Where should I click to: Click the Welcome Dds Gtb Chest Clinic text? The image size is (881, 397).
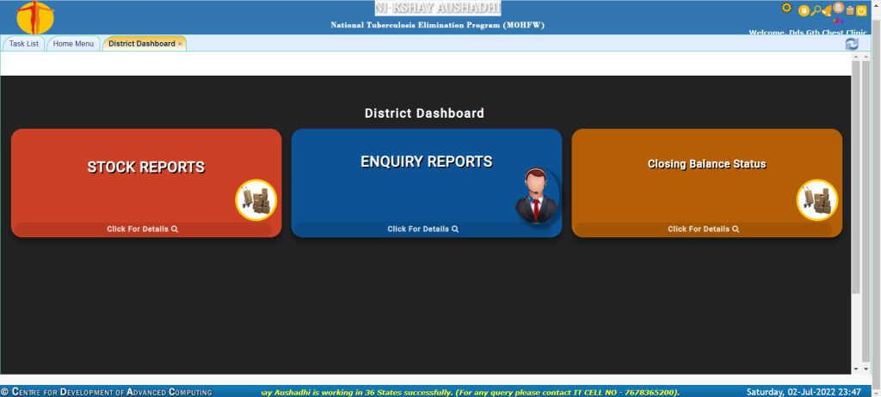click(808, 33)
